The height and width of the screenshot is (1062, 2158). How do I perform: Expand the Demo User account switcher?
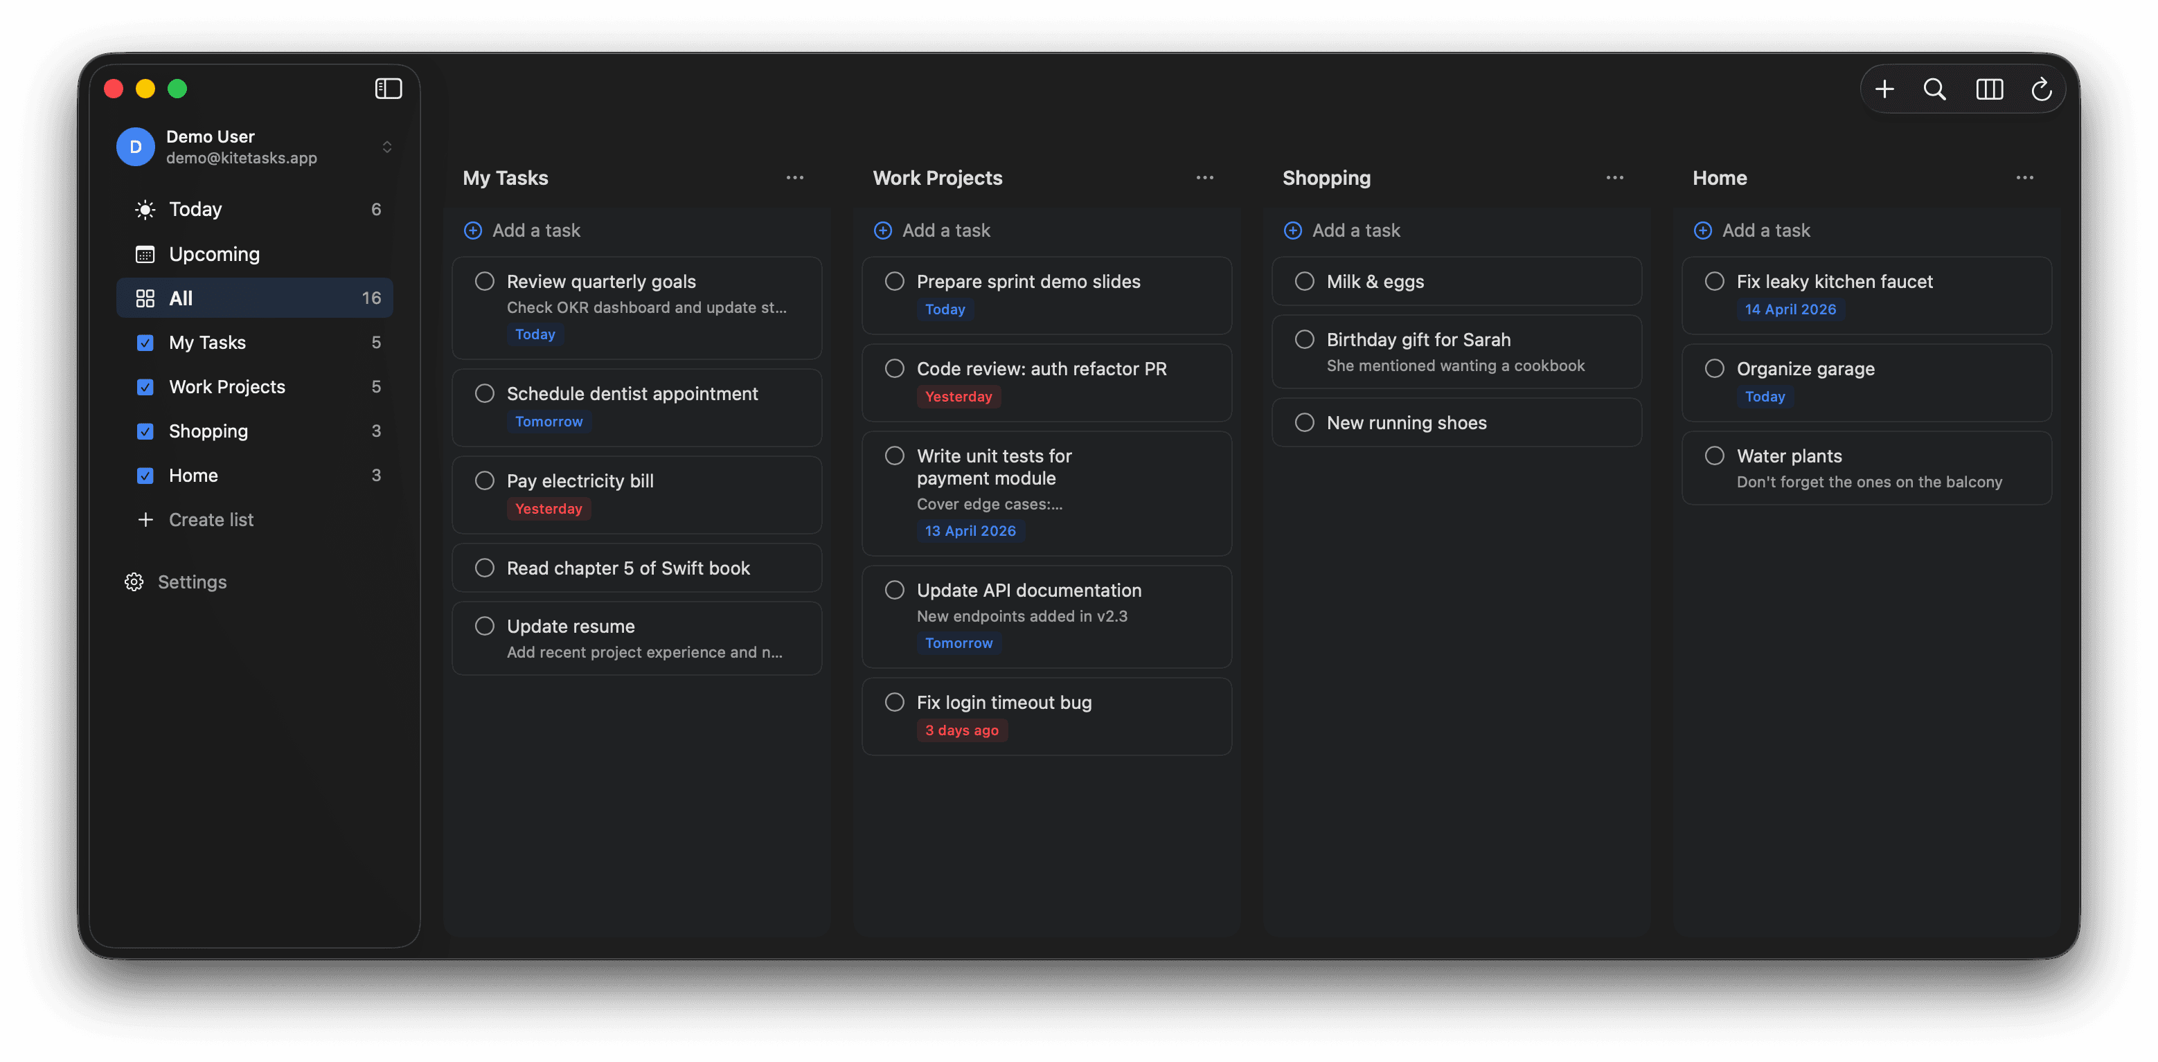coord(388,147)
